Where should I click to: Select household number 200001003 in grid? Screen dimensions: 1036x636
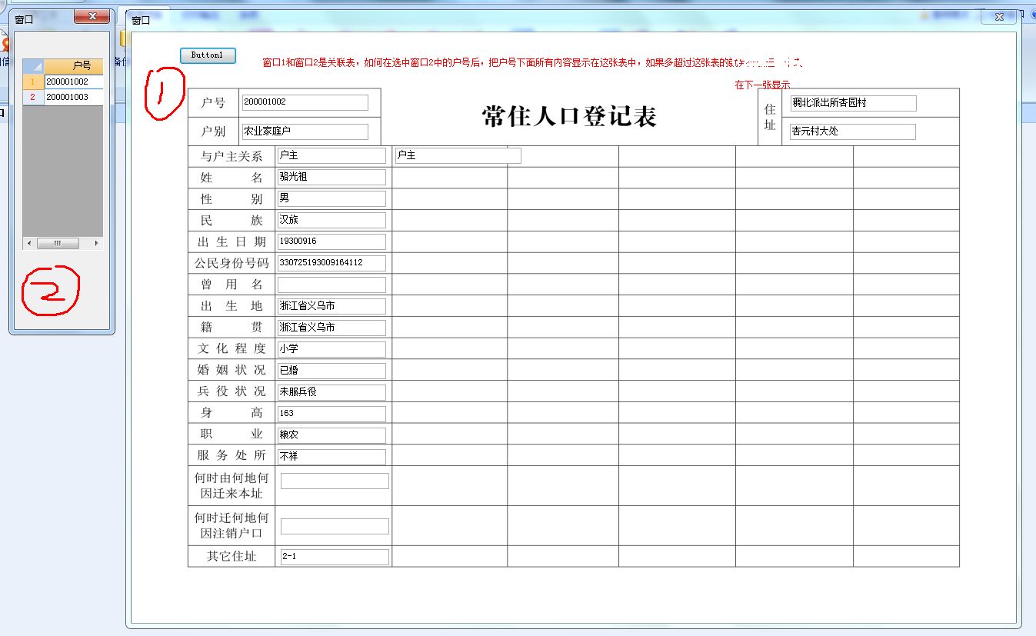pyautogui.click(x=73, y=97)
